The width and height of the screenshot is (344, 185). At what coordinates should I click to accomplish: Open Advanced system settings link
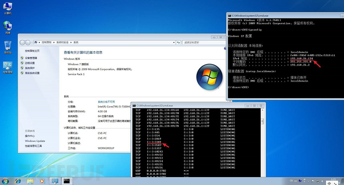pyautogui.click(x=32, y=73)
